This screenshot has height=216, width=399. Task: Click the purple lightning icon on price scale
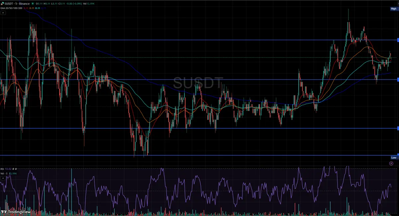coord(391,164)
